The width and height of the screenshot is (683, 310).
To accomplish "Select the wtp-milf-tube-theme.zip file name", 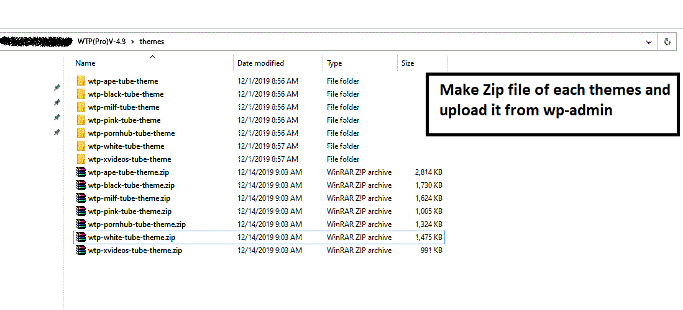I will coord(129,198).
